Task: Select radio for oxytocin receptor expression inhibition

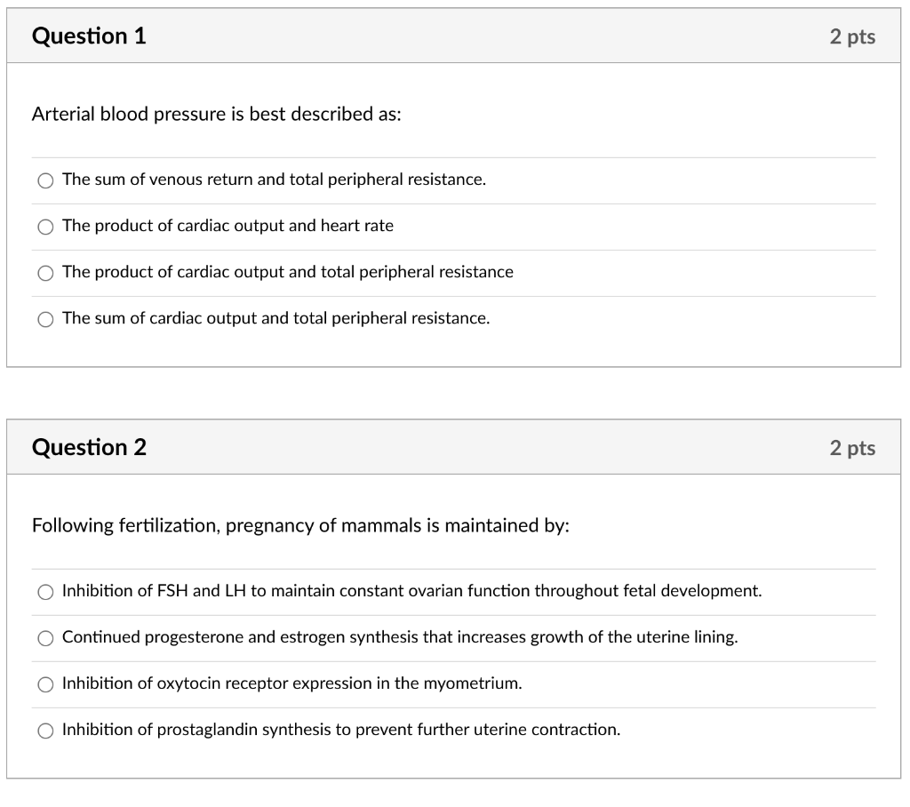Action: (45, 684)
